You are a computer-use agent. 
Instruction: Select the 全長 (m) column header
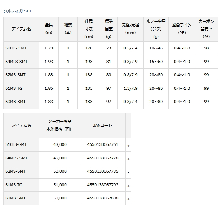coord(49,29)
